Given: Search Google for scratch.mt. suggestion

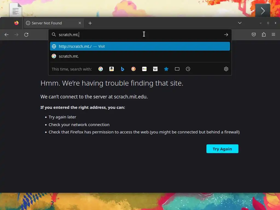Looking at the screenshot, I should [140, 56].
